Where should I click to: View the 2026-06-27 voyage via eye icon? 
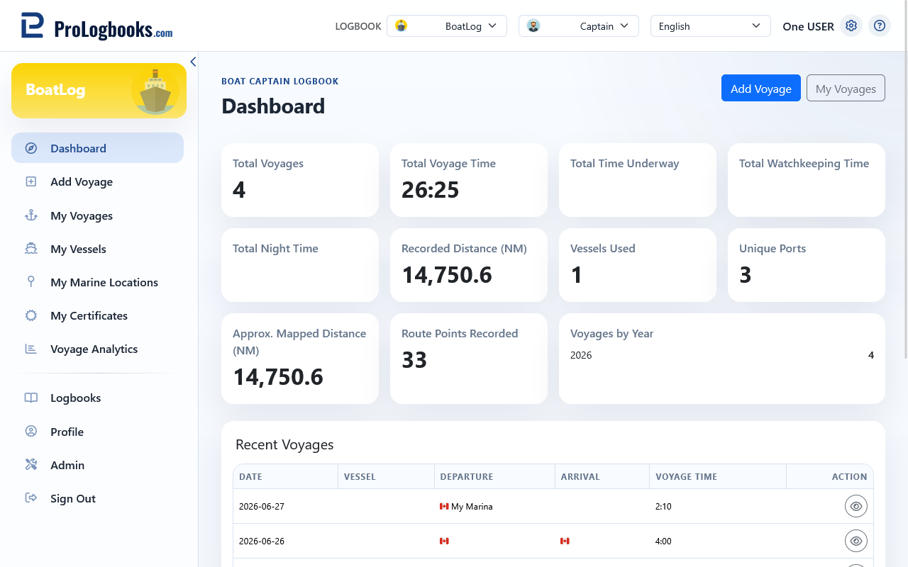tap(856, 506)
